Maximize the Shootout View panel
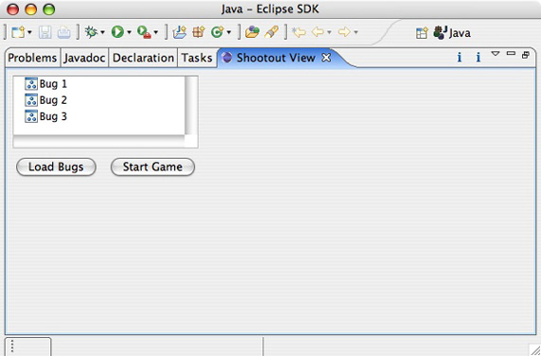This screenshot has height=356, width=541. (x=526, y=55)
